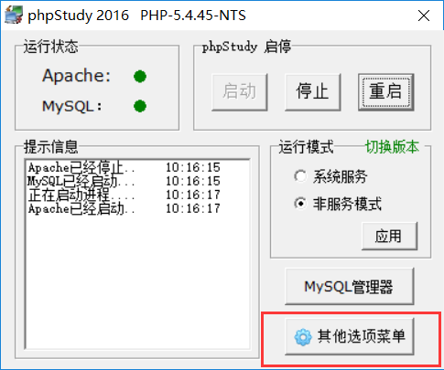Click the green MySQL status indicator
Image resolution: width=444 pixels, height=370 pixels.
click(140, 106)
